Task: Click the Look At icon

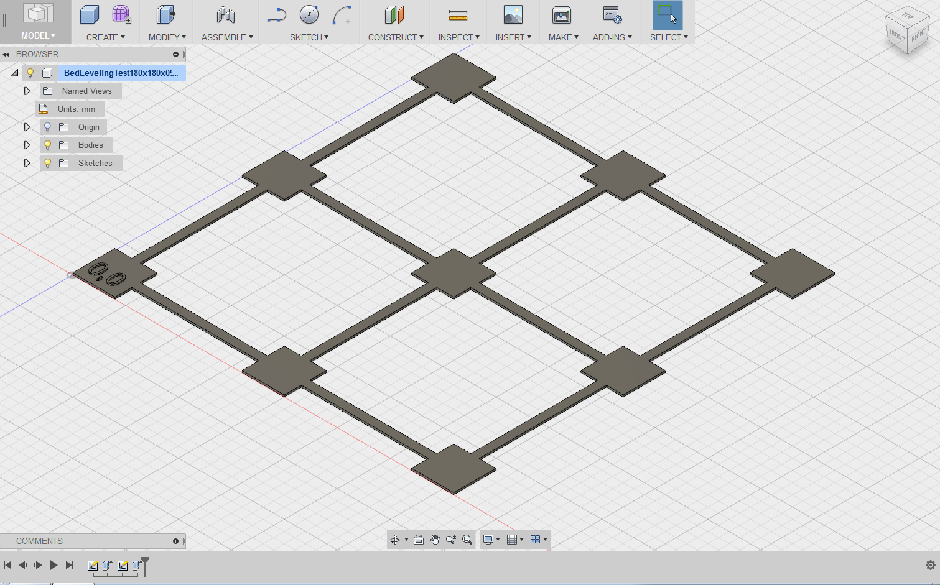Action: click(419, 540)
